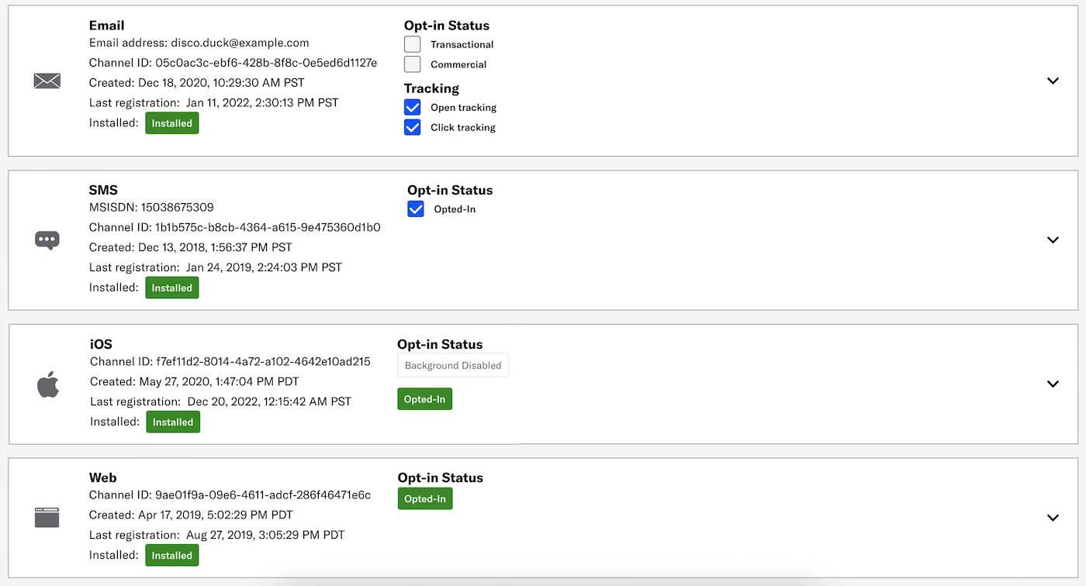Enable the Transactional opt-in checkbox
1086x586 pixels.
[x=413, y=44]
